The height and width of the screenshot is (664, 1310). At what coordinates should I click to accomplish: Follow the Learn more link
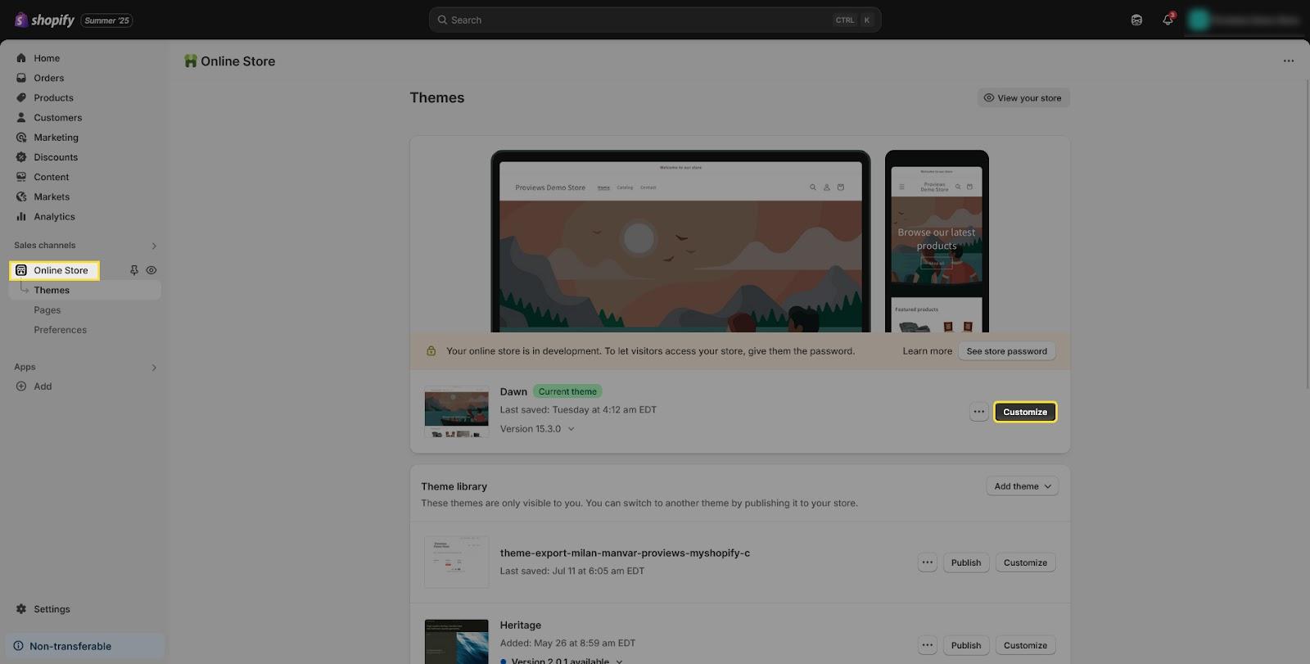pyautogui.click(x=927, y=351)
